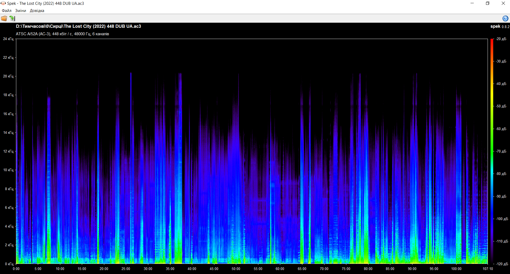Click the 12 кГц frequency axis label
The image size is (510, 274).
(8, 151)
